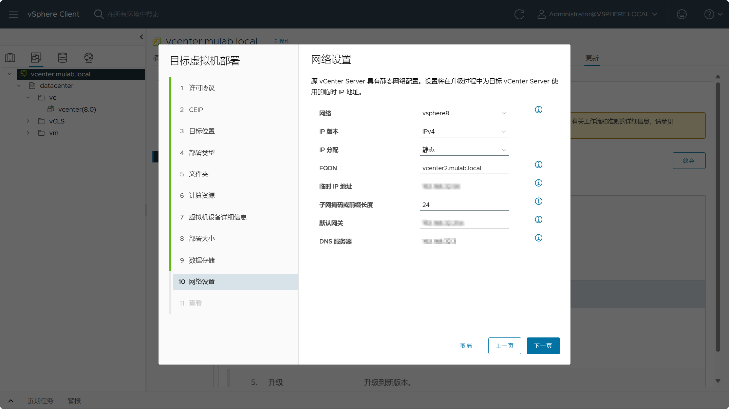The width and height of the screenshot is (729, 409).
Task: Open the help question mark menu
Action: (x=713, y=14)
